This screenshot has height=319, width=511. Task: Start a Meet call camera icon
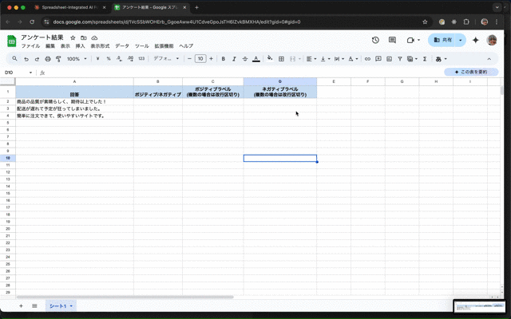pyautogui.click(x=410, y=40)
